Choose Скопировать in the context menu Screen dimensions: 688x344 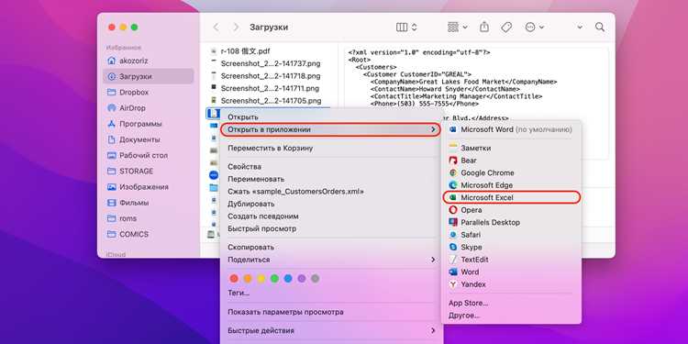coord(331,247)
